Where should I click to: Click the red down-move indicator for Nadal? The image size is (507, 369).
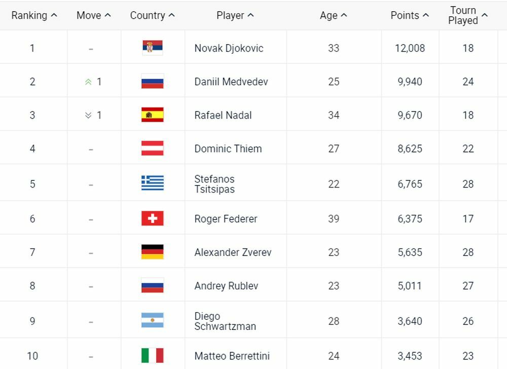click(88, 115)
